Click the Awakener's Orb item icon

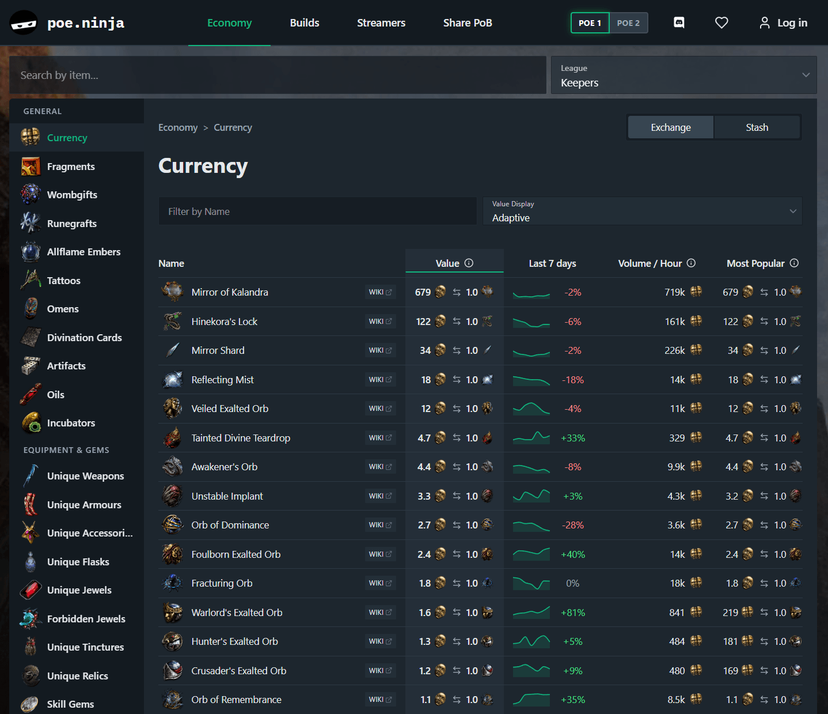pyautogui.click(x=172, y=467)
